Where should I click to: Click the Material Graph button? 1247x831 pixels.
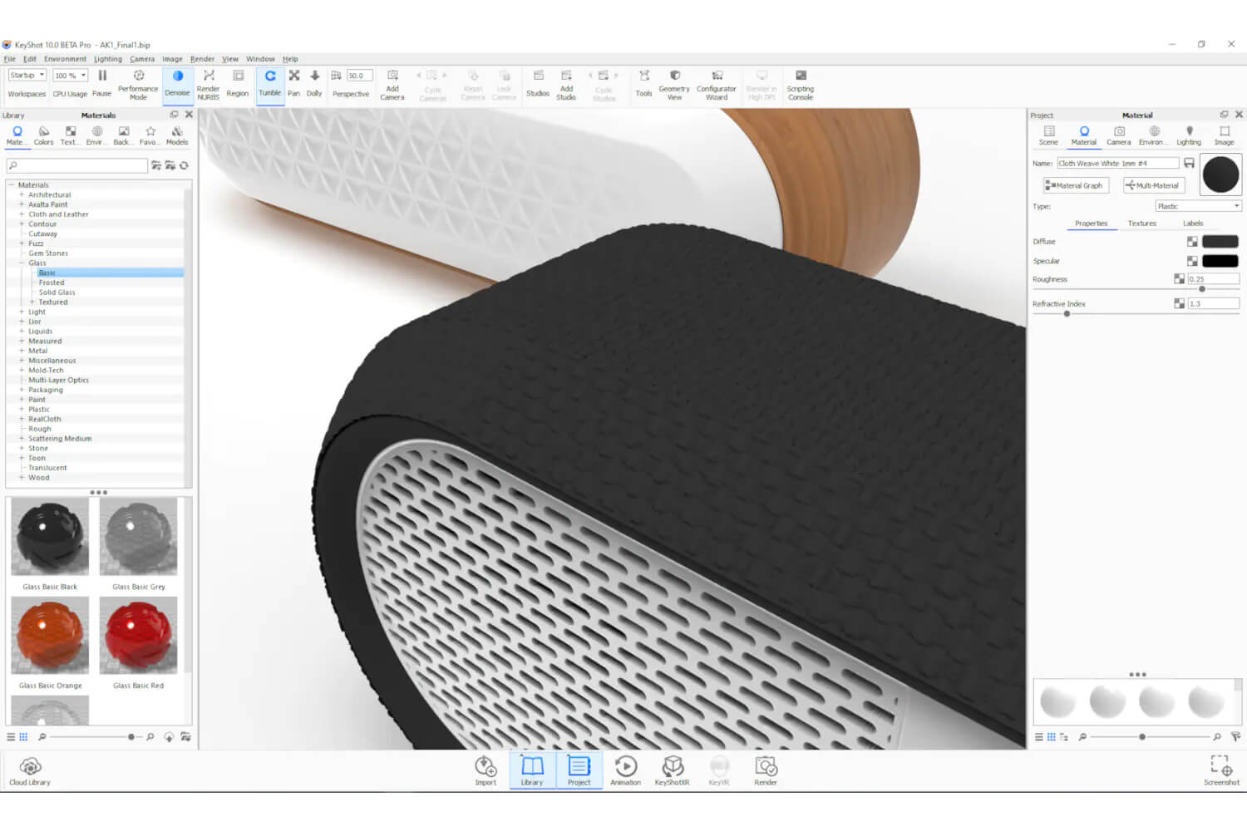[1076, 185]
